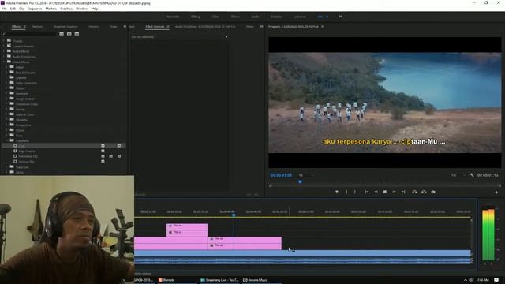Screen dimensions: 505x284
Task: Jump to the Out point
Action: pos(403,192)
